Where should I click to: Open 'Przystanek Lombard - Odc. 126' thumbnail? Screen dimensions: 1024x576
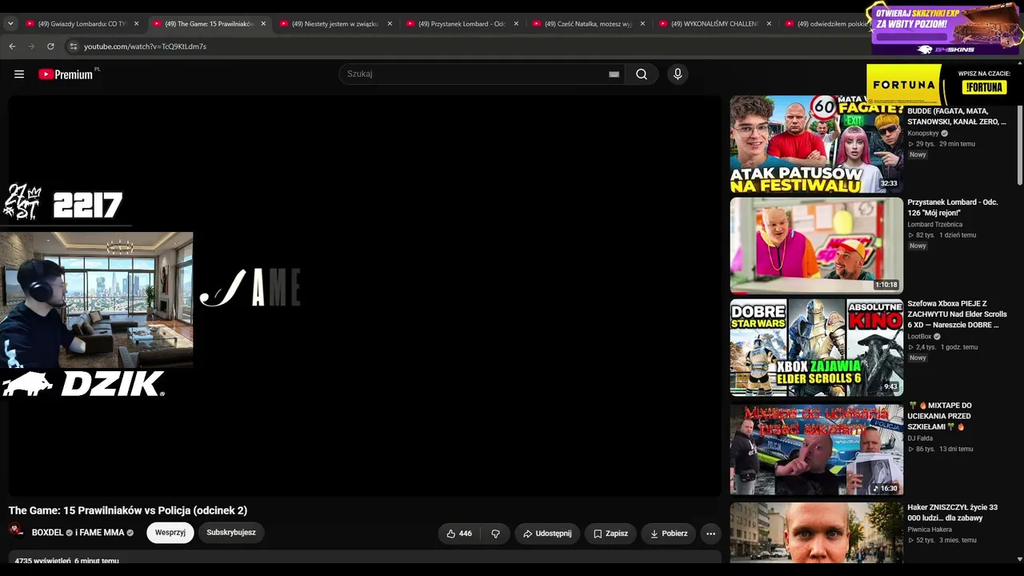[816, 246]
